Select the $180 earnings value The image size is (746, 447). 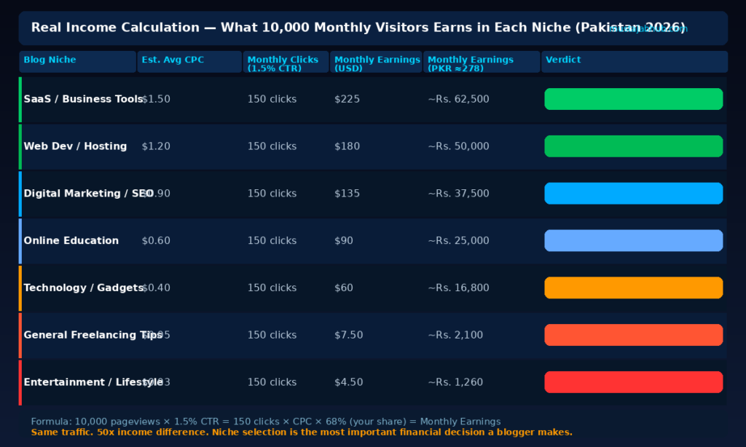(348, 146)
